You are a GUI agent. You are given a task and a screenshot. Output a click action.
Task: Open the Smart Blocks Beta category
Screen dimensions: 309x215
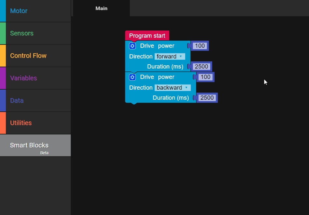pos(35,145)
